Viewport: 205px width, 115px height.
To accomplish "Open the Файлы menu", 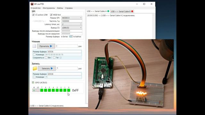I will tap(60, 8).
